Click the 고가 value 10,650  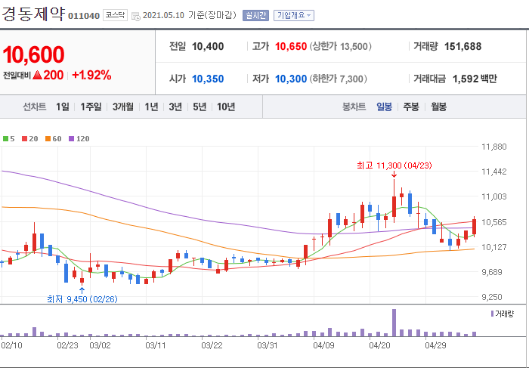pyautogui.click(x=291, y=46)
